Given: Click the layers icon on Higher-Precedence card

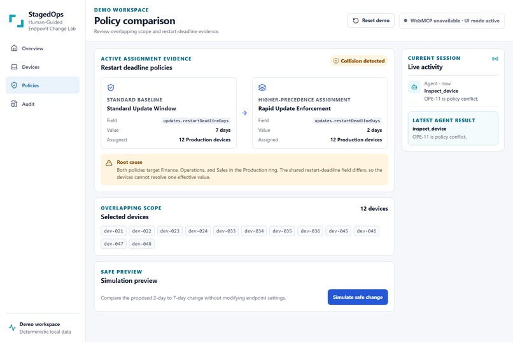Looking at the screenshot, I should 262,88.
